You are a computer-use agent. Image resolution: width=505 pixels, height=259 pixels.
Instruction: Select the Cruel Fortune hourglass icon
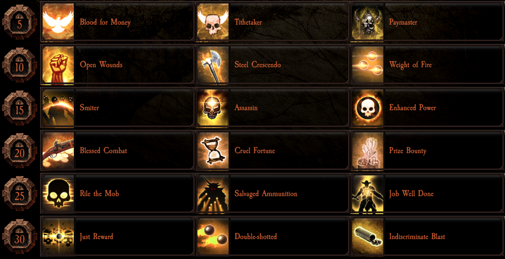[x=213, y=151]
